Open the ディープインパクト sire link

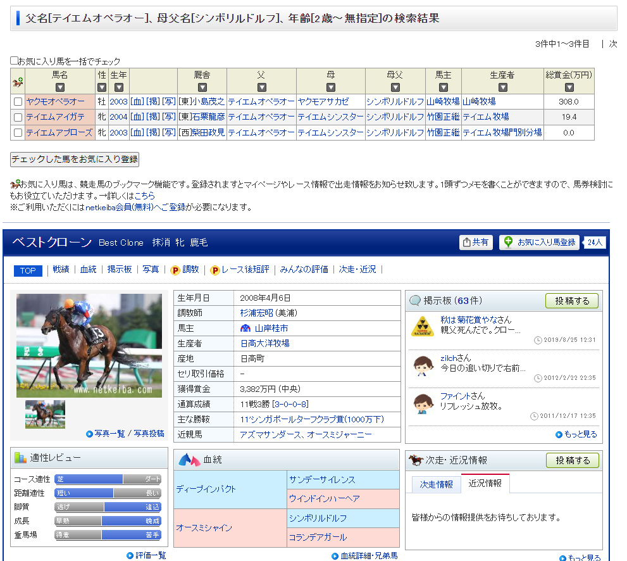206,489
